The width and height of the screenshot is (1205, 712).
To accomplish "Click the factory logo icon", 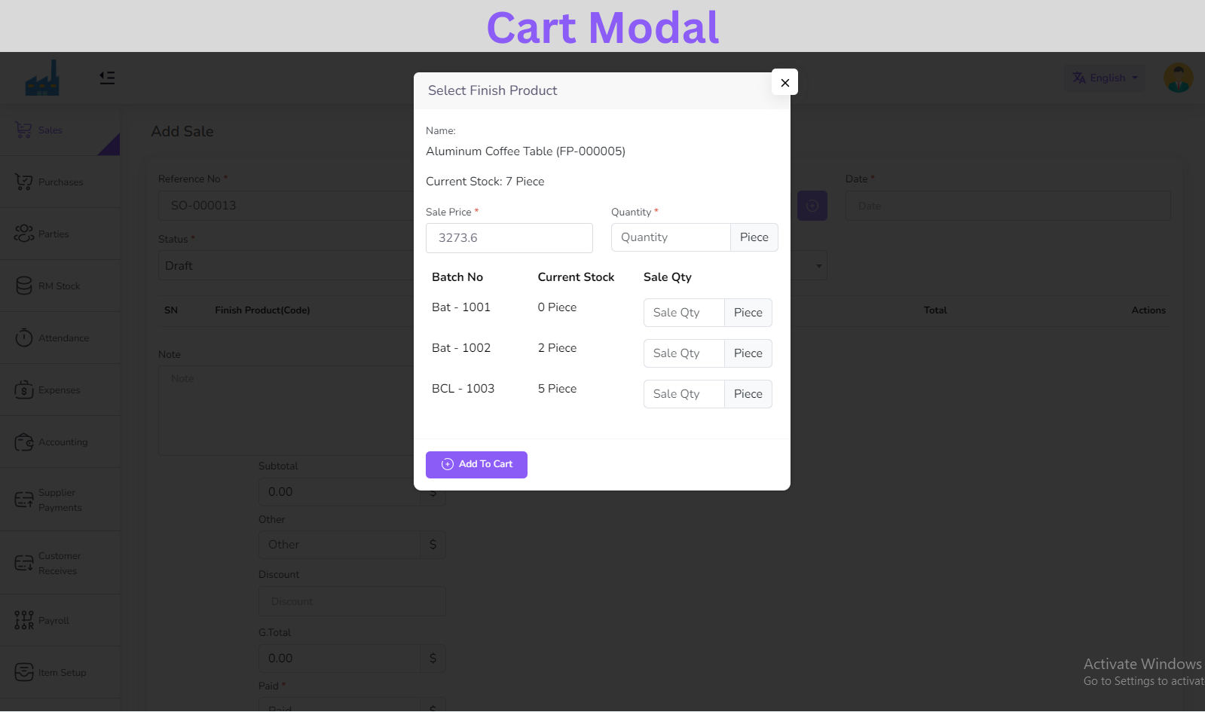I will (42, 78).
